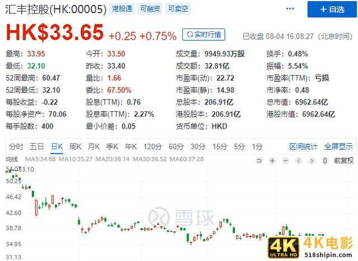The image size is (358, 261).
Task: Click the 每股净资产 70.06 value
Action: [x=58, y=114]
